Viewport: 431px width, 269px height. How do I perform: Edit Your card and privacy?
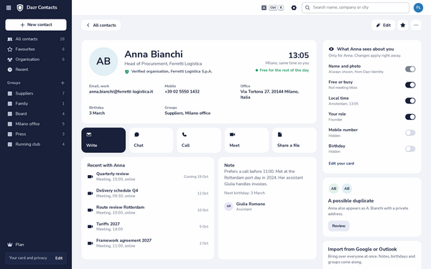tap(59, 258)
